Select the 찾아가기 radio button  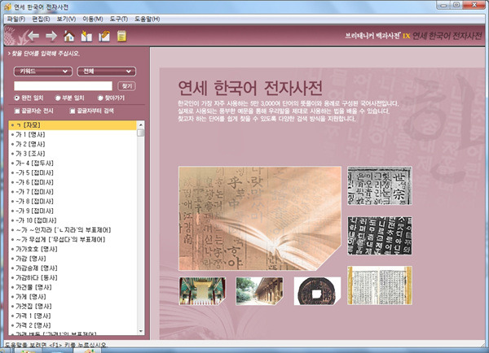(x=100, y=98)
